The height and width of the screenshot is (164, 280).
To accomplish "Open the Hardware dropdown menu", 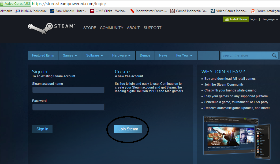I will (121, 55).
